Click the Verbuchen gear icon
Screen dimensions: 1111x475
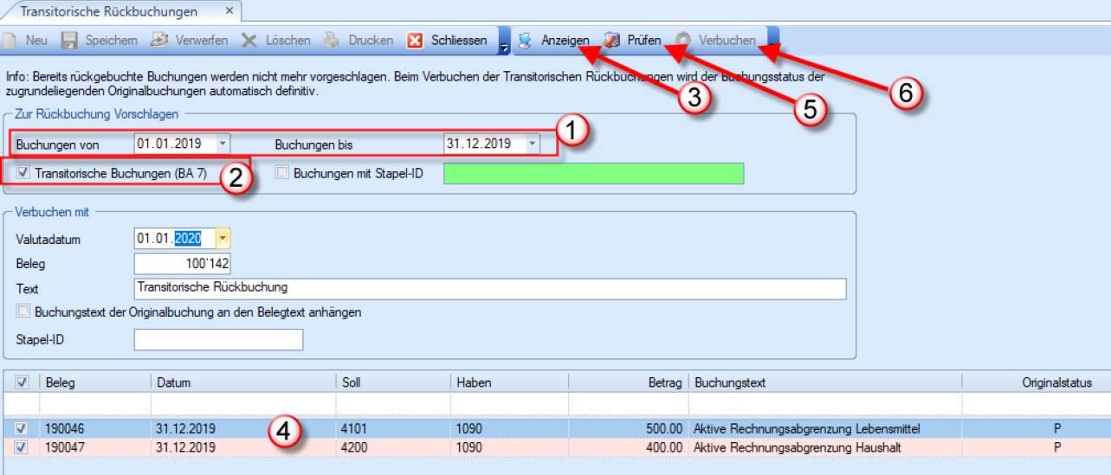coord(684,40)
